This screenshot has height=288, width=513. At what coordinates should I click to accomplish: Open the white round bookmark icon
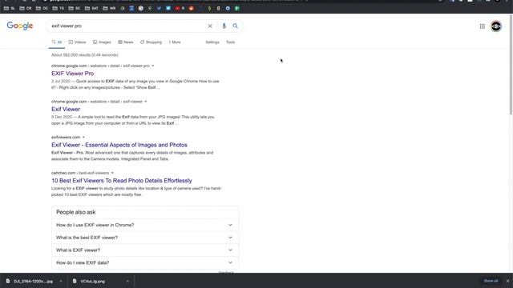click(x=141, y=8)
